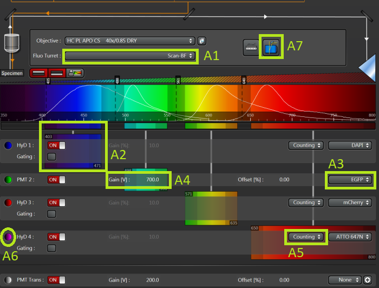The height and width of the screenshot is (288, 379).
Task: Click the gray PMT Trans channel color circle
Action: click(8, 280)
